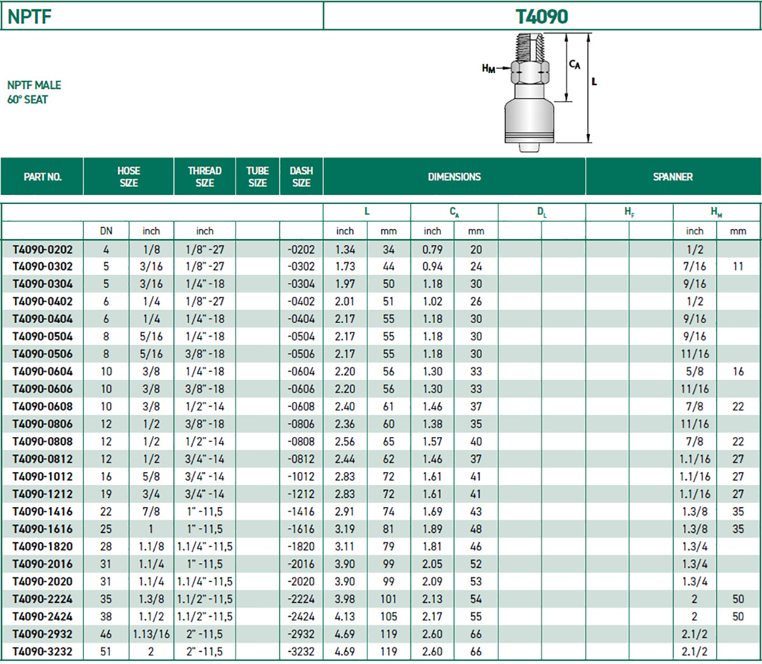Click HM mm value 16

click(x=738, y=372)
